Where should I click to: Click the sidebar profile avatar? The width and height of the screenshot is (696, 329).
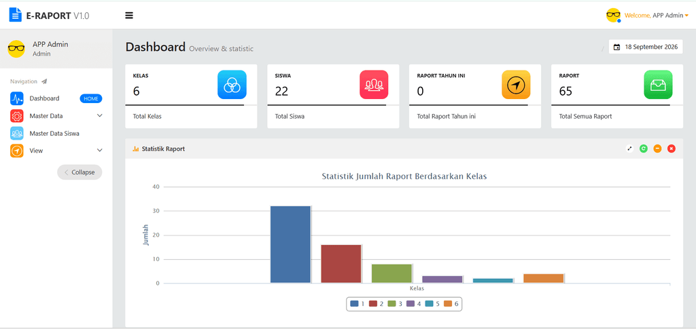[16, 49]
